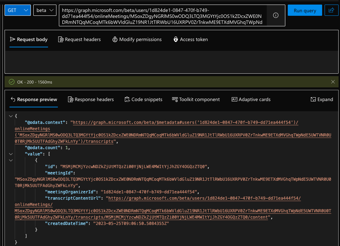Open the Code snippets tab
The height and width of the screenshot is (246, 340).
coord(143,99)
